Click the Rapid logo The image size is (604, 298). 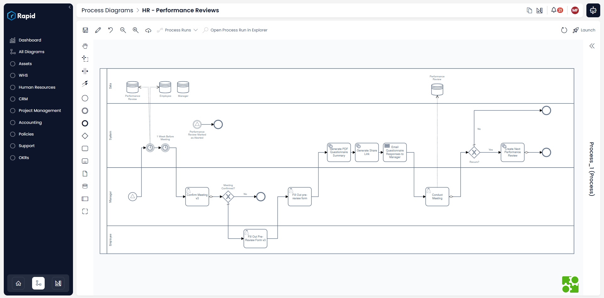[21, 16]
